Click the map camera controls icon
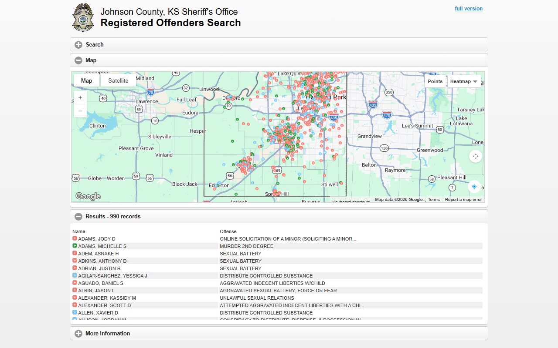Screen dimensions: 558x348 [x=476, y=156]
